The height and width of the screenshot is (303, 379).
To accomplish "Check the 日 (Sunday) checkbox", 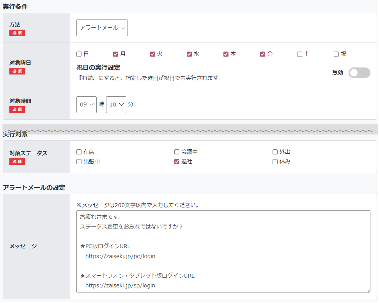I will click(x=79, y=54).
